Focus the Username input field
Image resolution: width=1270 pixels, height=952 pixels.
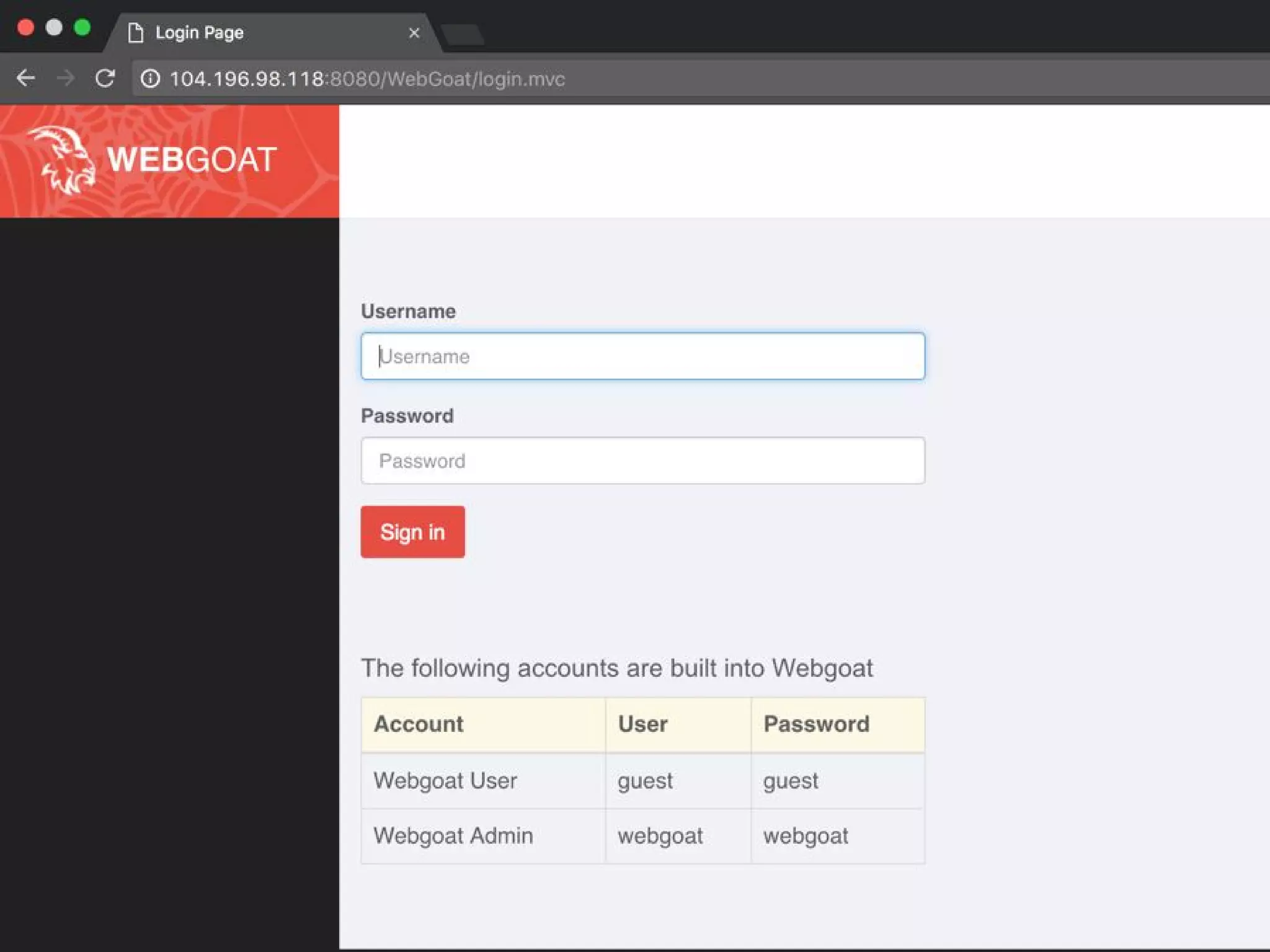point(642,356)
